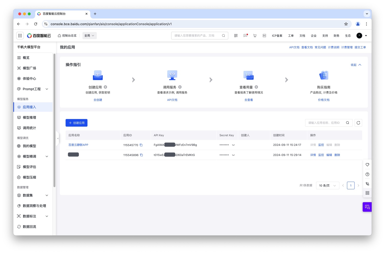Open 提交工单 link at top right
The width and height of the screenshot is (385, 253).
point(360,47)
